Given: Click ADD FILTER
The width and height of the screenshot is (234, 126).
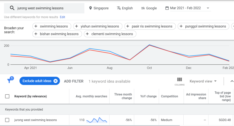Looking at the screenshot, I should point(74,81).
